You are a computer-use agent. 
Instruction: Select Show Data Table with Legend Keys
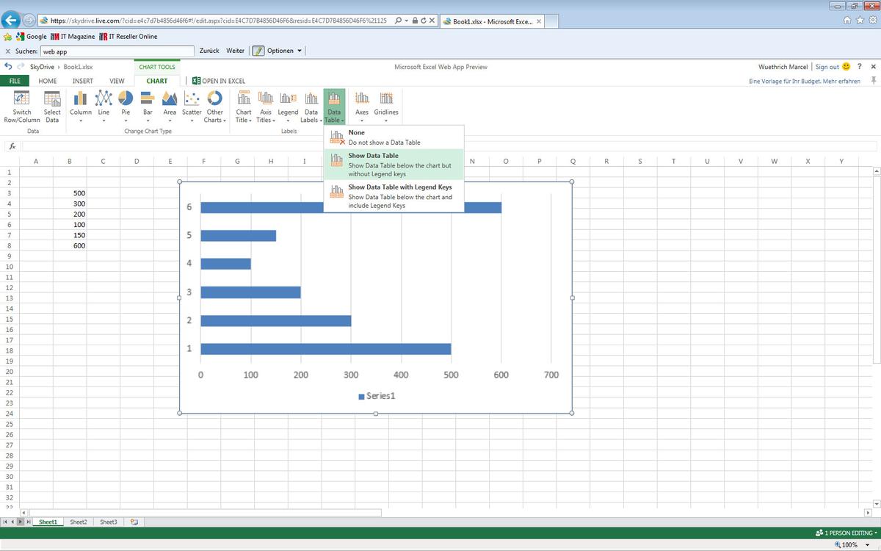[x=394, y=196]
